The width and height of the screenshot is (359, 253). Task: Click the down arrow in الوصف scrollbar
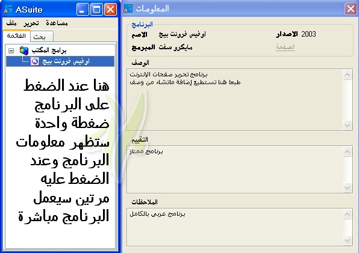tap(348, 125)
